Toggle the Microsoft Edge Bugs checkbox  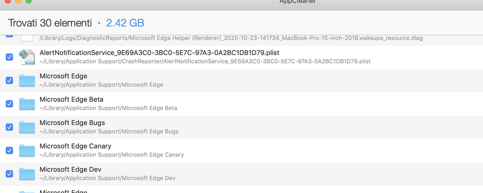10,127
